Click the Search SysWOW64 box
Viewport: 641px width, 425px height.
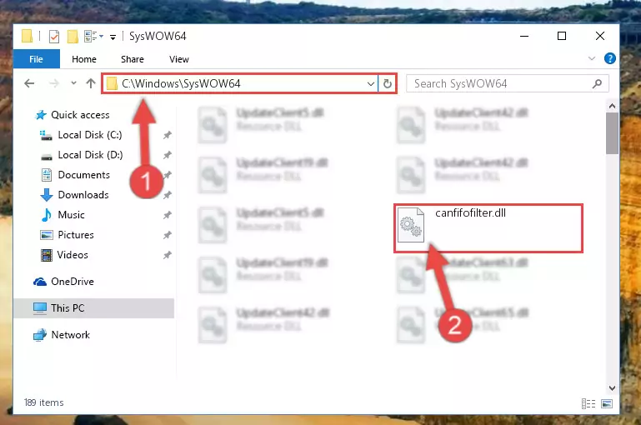508,84
